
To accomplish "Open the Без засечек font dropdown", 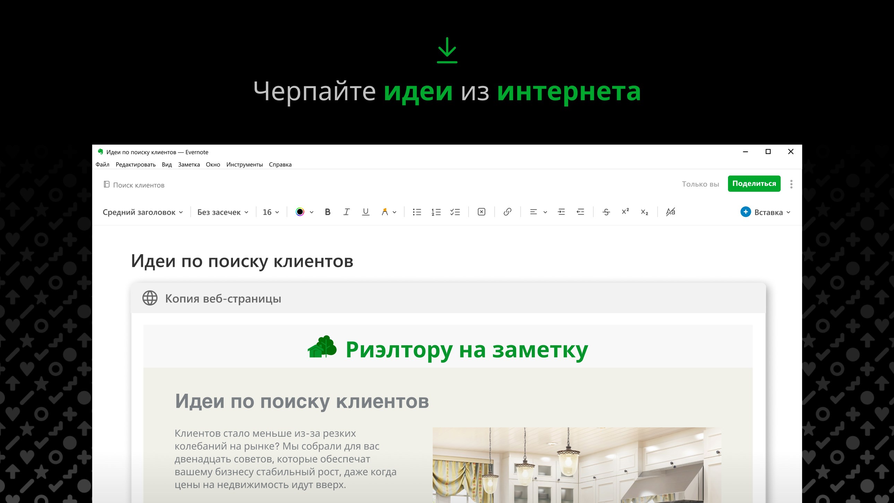I will click(x=223, y=212).
